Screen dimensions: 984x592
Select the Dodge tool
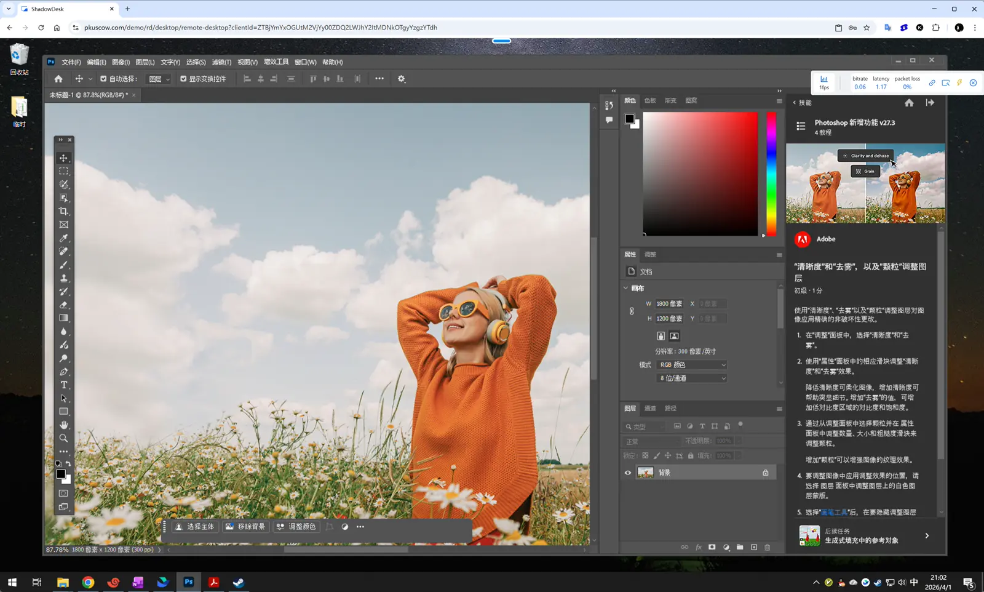click(x=63, y=358)
